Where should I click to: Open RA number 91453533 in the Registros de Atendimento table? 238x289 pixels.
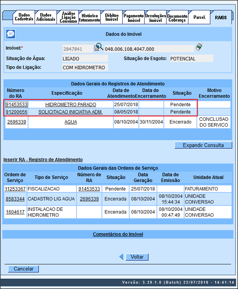pos(17,104)
